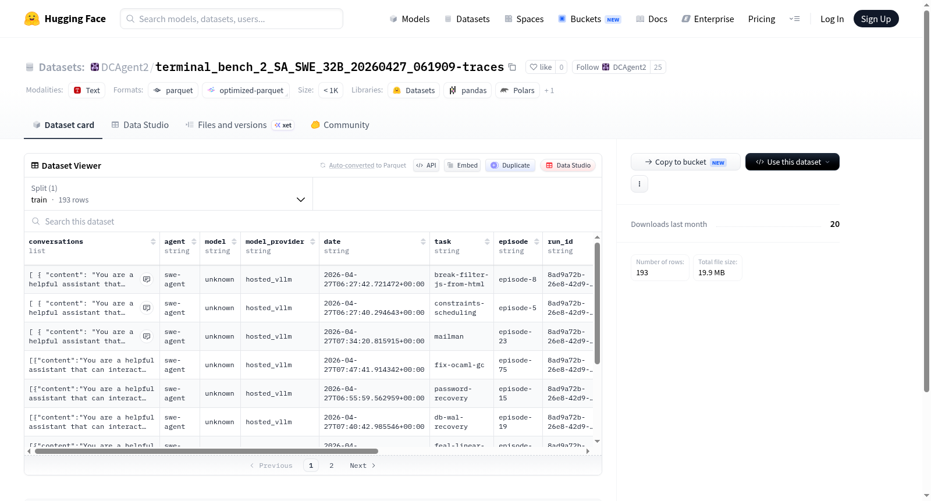Screen dimensions: 931x501
Task: Go to Models in top navigation
Action: 410,19
